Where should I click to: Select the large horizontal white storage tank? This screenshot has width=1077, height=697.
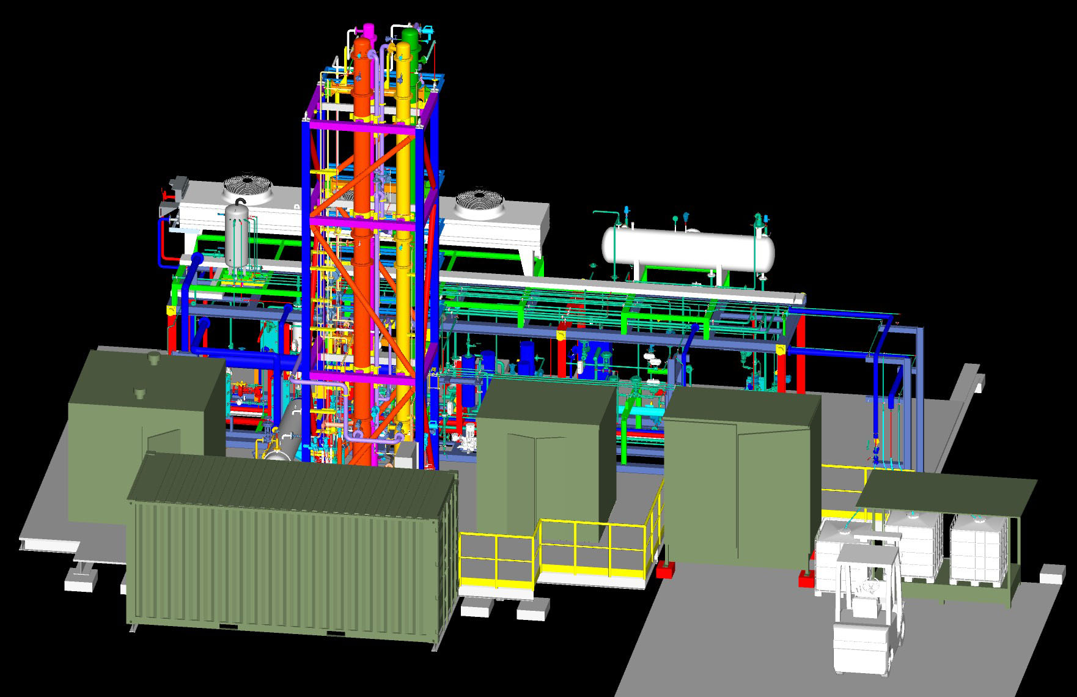coord(688,249)
